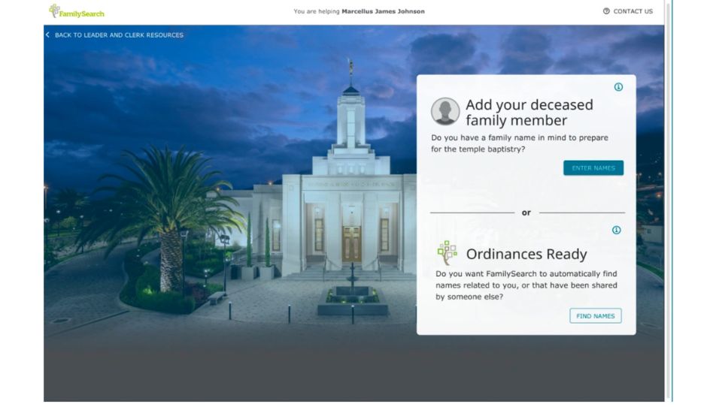Click the back chevron arrow

point(47,35)
